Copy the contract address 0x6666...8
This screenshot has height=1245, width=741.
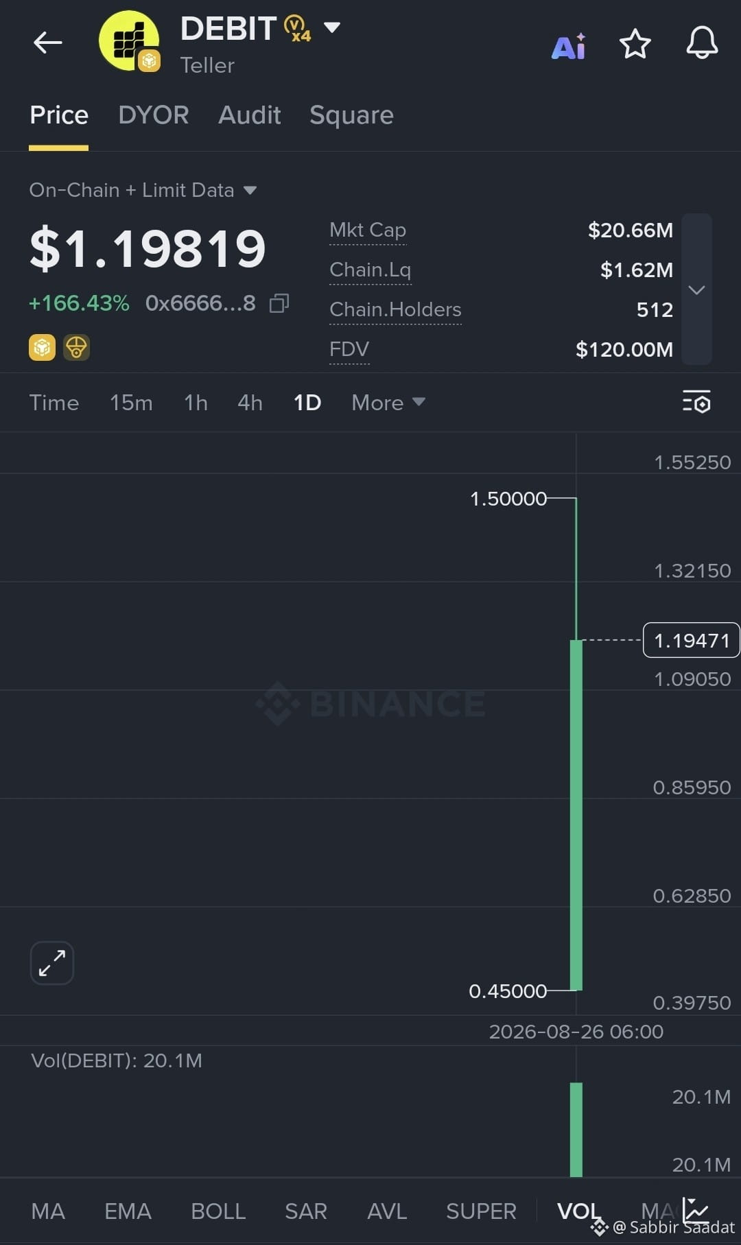[279, 303]
